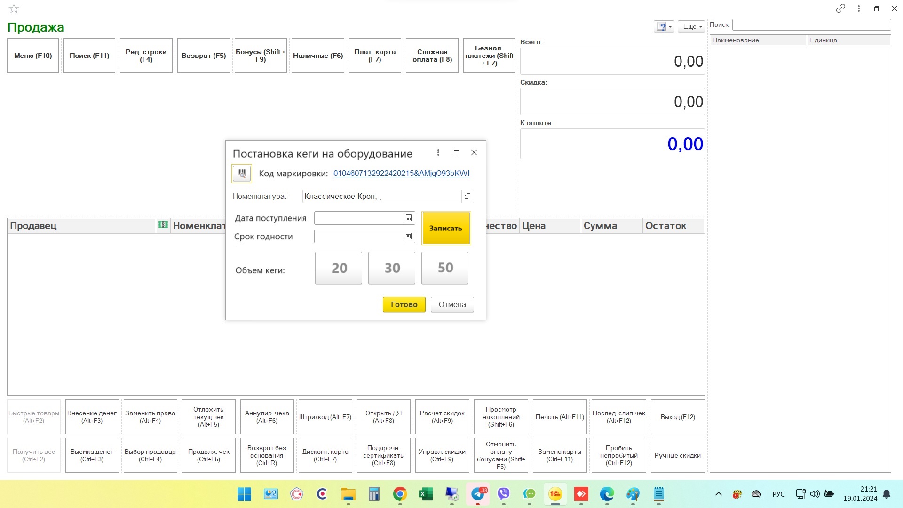This screenshot has height=508, width=903.
Task: Expand the Еще dropdown menu
Action: [691, 27]
